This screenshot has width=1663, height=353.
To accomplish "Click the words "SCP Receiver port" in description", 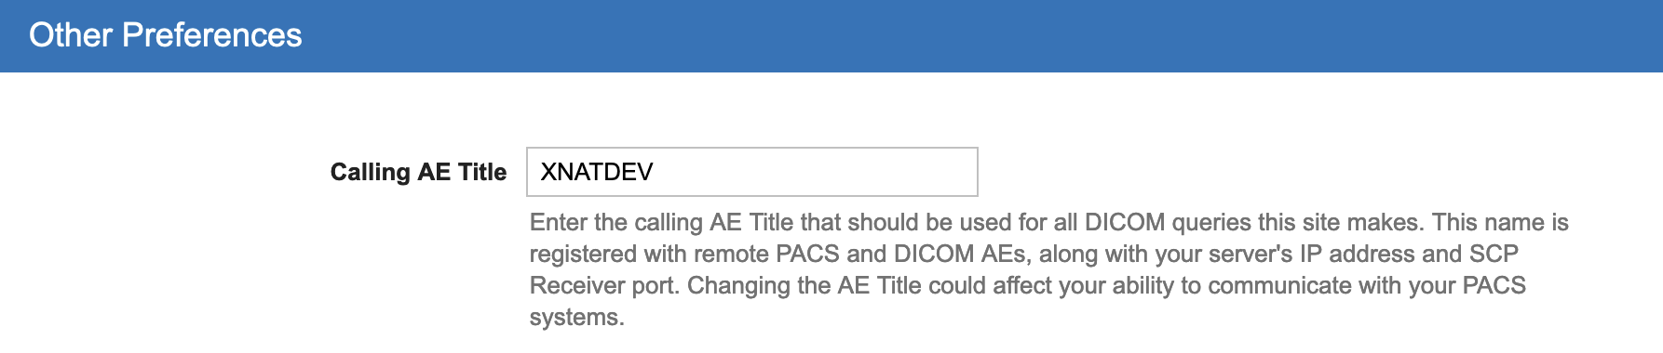I will [1024, 269].
